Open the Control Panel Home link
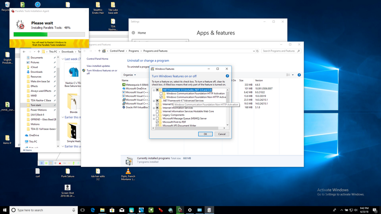381x214 pixels. pos(97,59)
